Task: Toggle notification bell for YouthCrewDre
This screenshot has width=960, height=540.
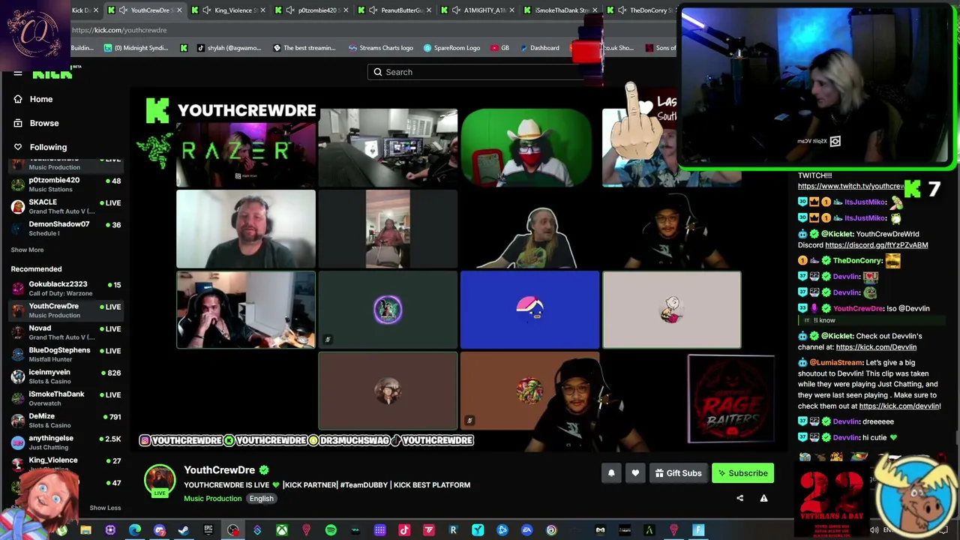Action: 611,473
